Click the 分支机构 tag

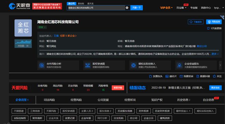119,118
